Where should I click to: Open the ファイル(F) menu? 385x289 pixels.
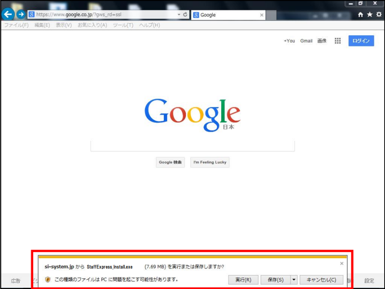tap(17, 25)
